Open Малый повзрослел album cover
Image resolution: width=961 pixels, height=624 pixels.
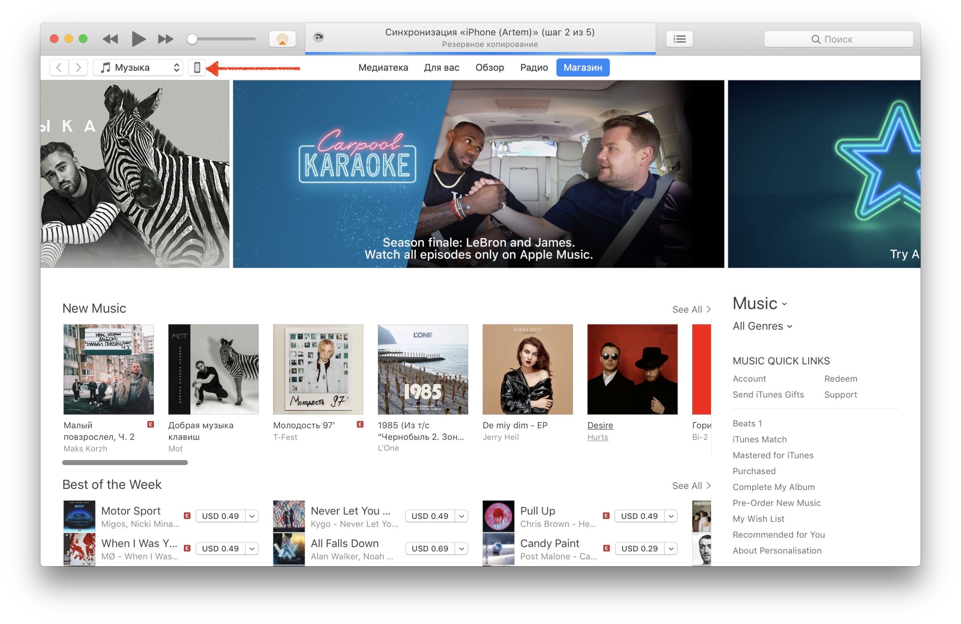pyautogui.click(x=108, y=369)
